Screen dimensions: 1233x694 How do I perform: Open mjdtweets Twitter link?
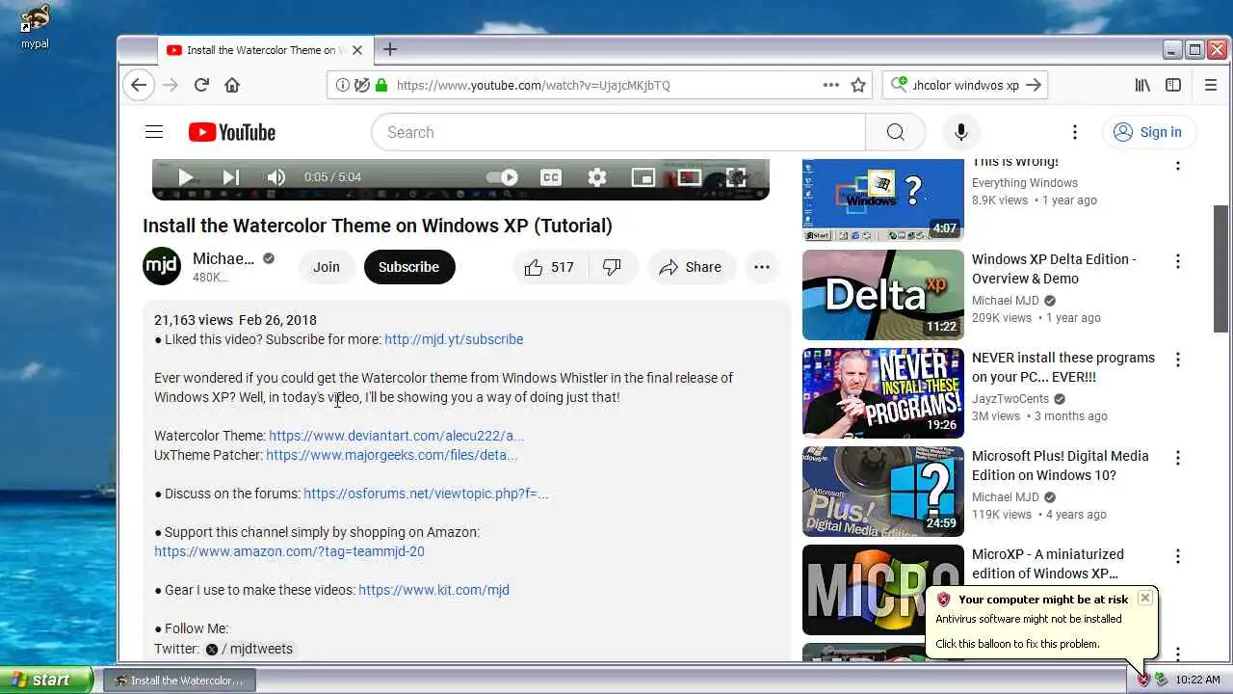coord(249,649)
